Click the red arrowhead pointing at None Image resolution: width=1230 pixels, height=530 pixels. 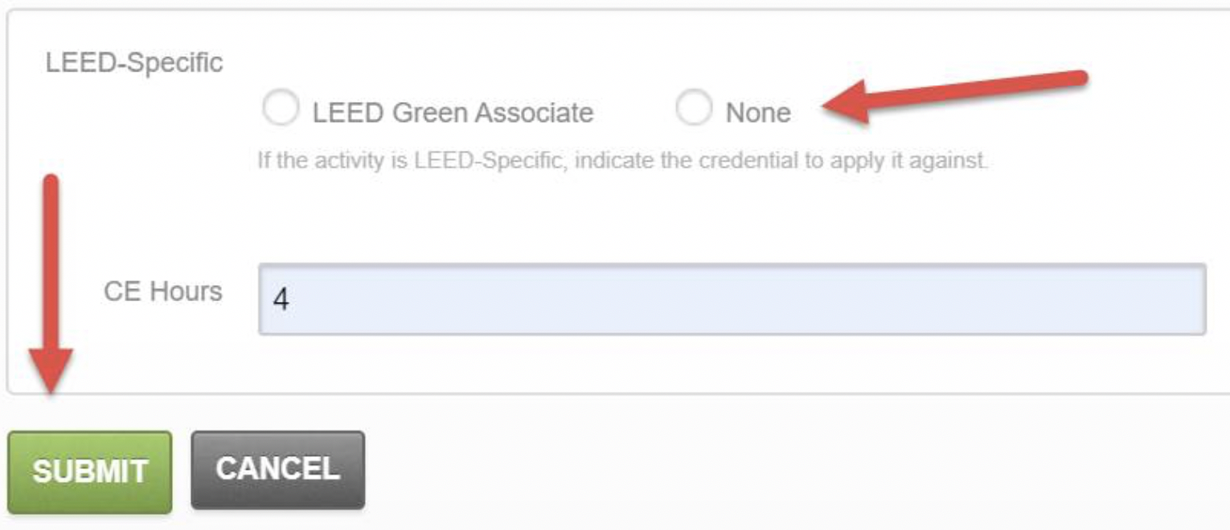(844, 103)
